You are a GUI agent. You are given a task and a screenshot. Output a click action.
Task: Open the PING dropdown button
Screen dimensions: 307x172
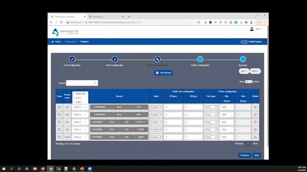coord(255,71)
